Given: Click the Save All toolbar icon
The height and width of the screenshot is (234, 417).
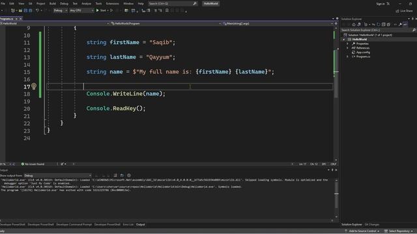Looking at the screenshot, I should tap(31, 10).
